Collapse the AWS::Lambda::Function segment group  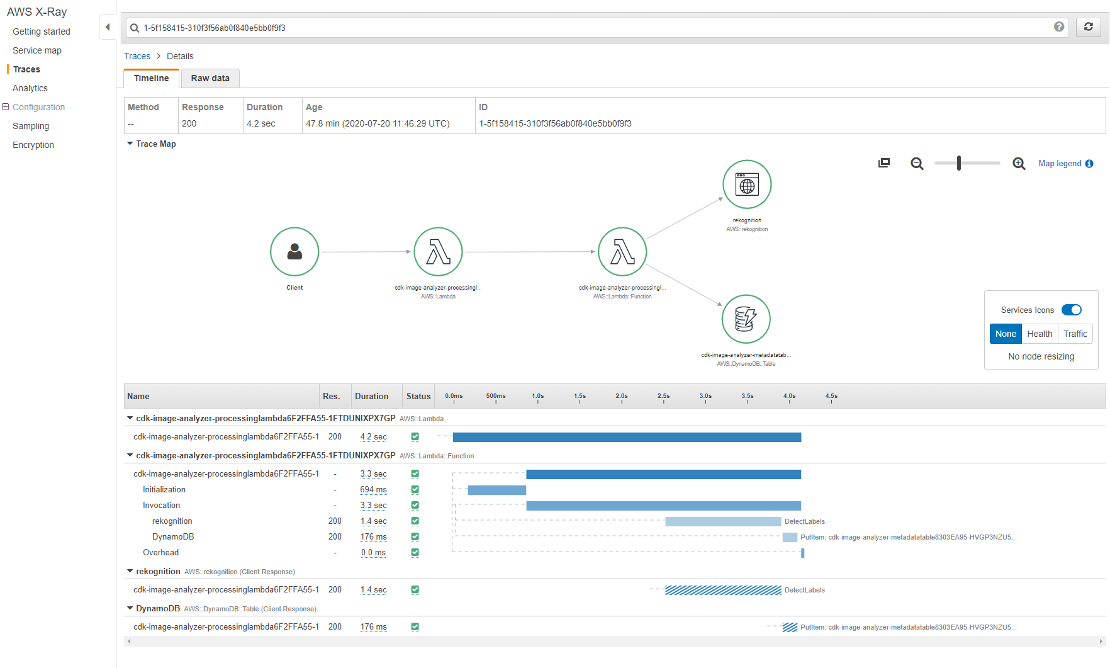(x=130, y=455)
